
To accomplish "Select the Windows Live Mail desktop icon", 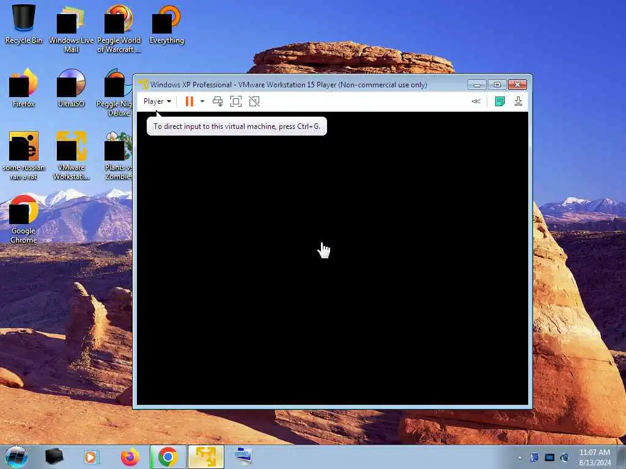I will click(71, 29).
